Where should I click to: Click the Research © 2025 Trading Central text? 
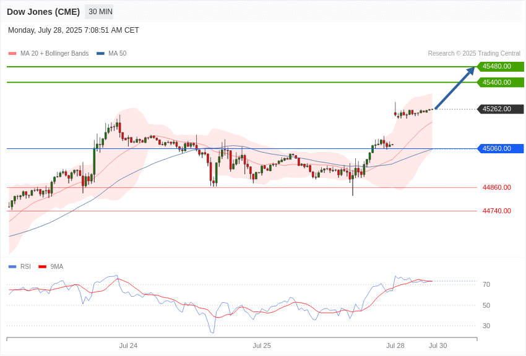point(474,53)
